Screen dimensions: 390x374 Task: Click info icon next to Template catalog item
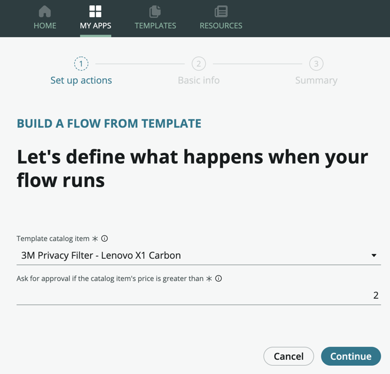point(105,239)
